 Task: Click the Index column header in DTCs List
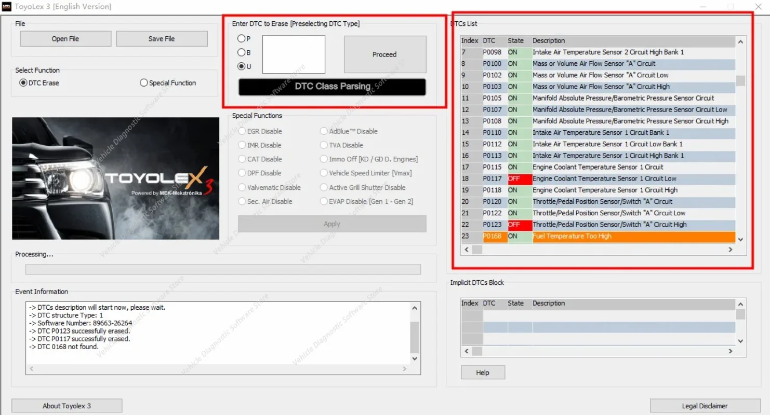(470, 41)
